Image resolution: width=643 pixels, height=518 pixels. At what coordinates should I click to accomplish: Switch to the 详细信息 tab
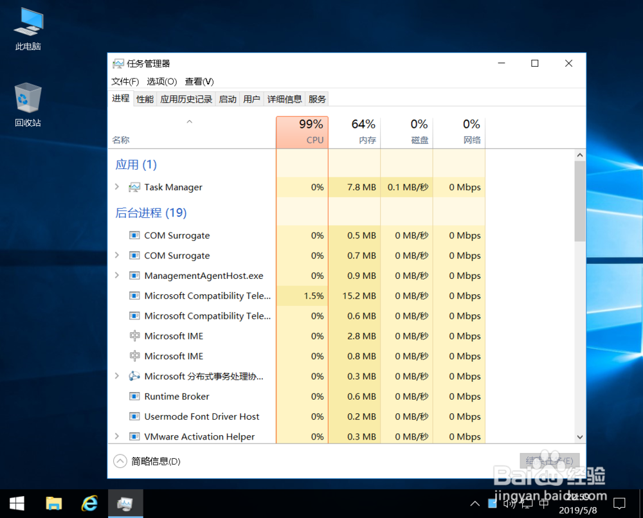285,99
